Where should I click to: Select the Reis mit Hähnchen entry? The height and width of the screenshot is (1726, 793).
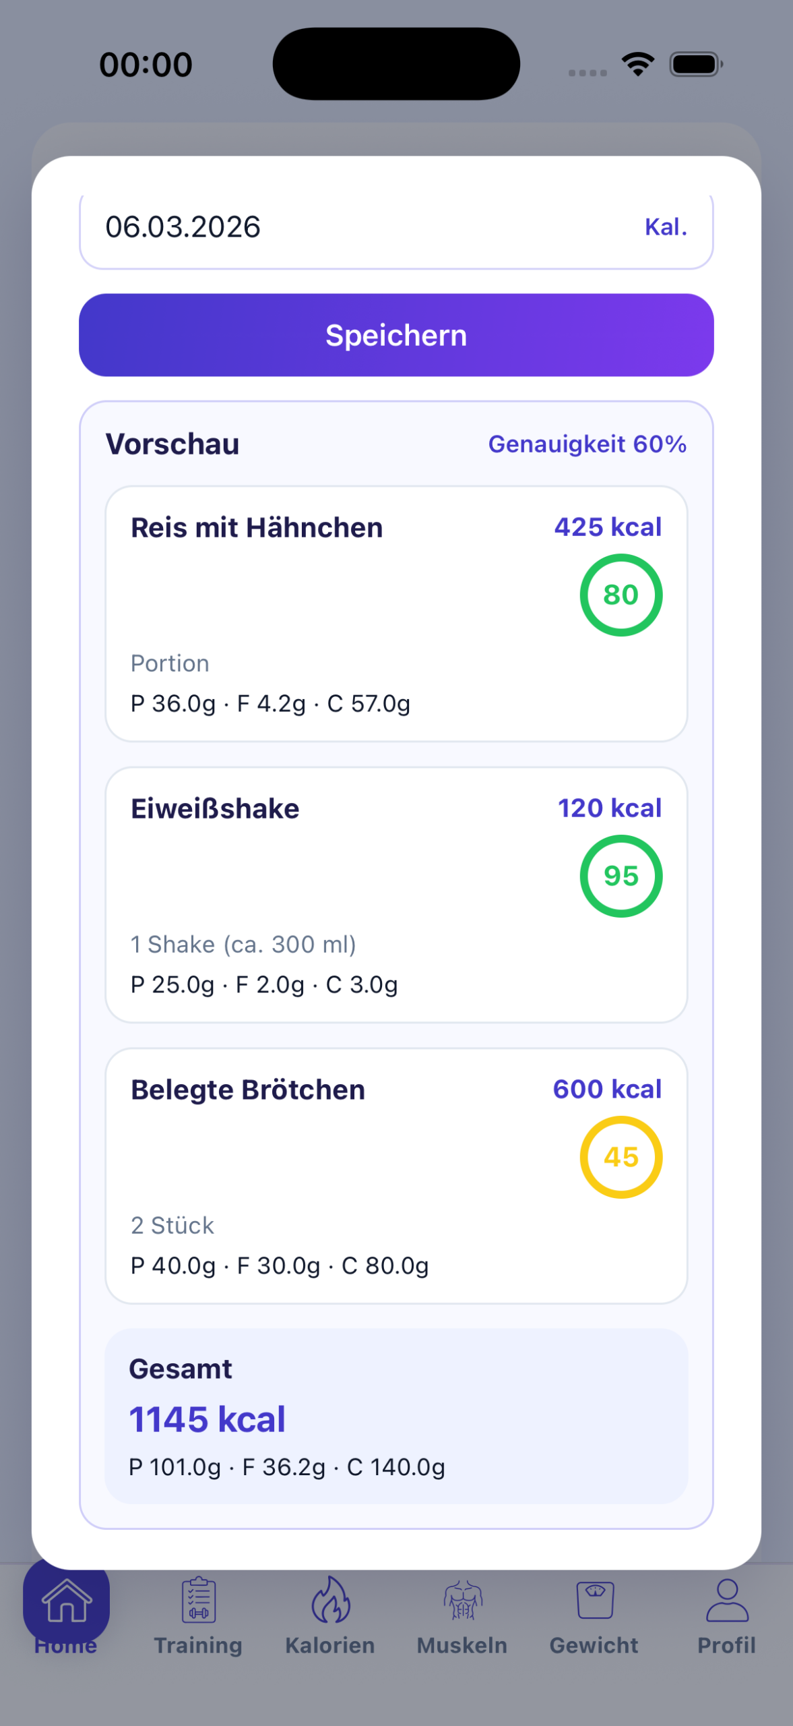(337, 614)
